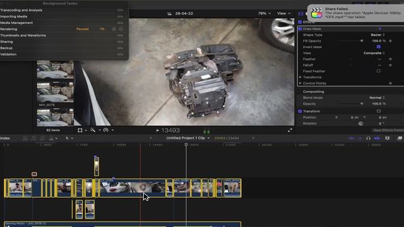
Task: Click the append clip edit button
Action: click(42, 138)
